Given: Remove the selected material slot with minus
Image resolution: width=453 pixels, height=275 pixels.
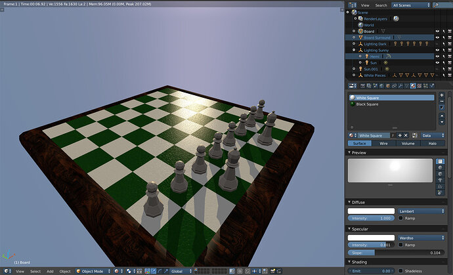Looking at the screenshot, I should pos(442,101).
